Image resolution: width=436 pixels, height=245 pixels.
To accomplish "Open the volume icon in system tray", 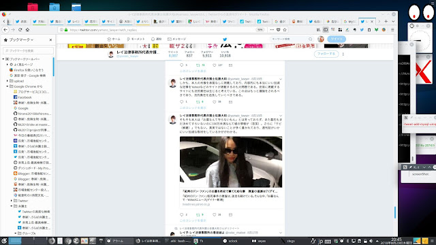I will (371, 241).
